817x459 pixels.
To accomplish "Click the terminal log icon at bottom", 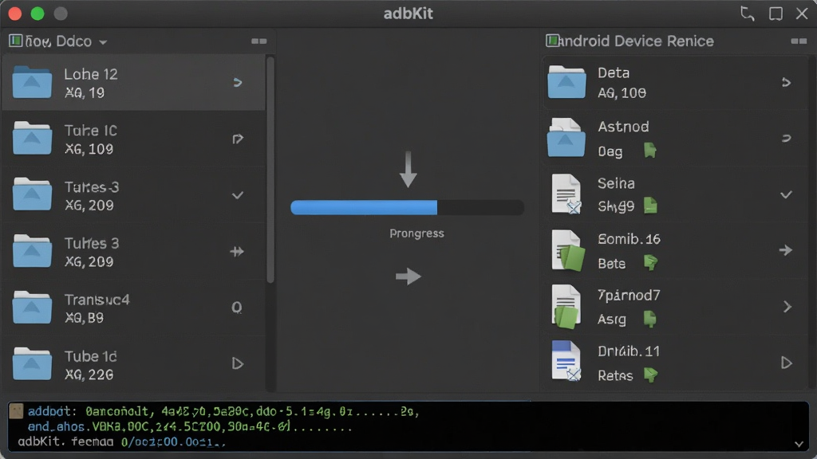I will coord(16,411).
